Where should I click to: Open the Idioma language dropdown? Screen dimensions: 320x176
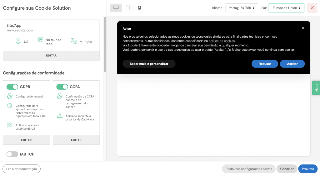[241, 8]
